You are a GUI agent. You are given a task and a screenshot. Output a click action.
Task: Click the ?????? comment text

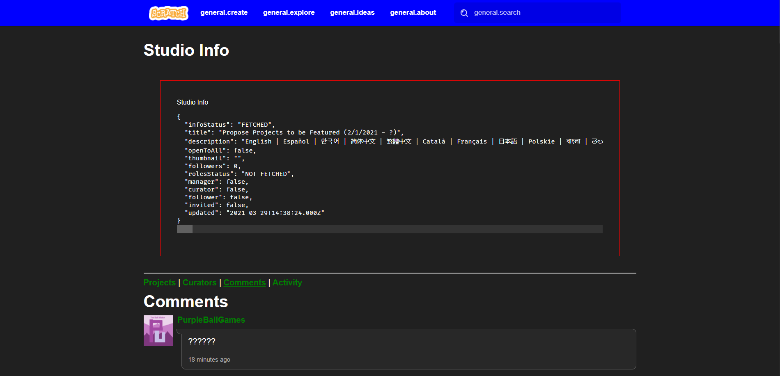pos(202,341)
